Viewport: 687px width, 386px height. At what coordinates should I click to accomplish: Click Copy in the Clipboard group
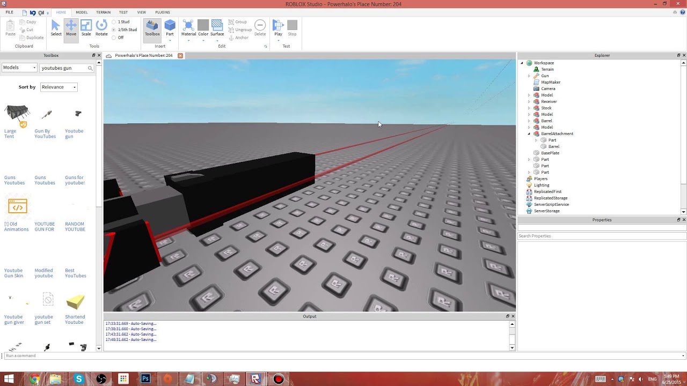pyautogui.click(x=28, y=22)
